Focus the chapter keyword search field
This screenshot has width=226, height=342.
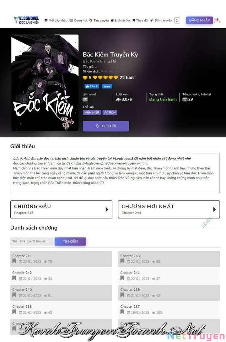[32, 241]
